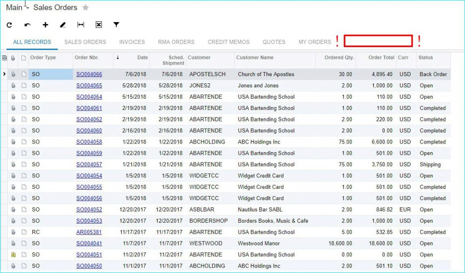The height and width of the screenshot is (273, 465).
Task: Open note icon for order AR005381
Action: pos(24,232)
